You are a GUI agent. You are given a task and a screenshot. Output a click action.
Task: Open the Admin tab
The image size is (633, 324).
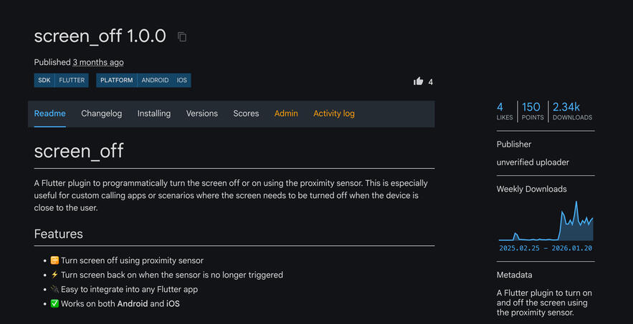pyautogui.click(x=286, y=114)
